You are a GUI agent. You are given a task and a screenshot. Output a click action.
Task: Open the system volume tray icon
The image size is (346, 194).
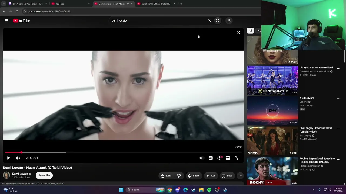point(329,190)
